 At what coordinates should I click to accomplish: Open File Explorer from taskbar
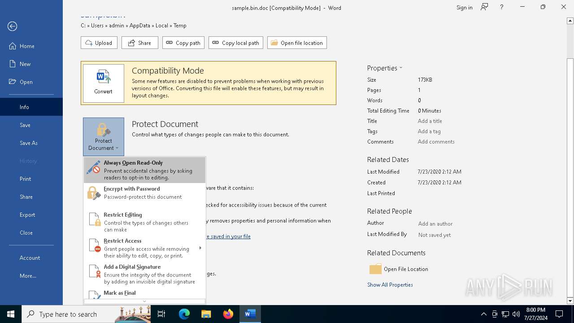tap(206, 314)
